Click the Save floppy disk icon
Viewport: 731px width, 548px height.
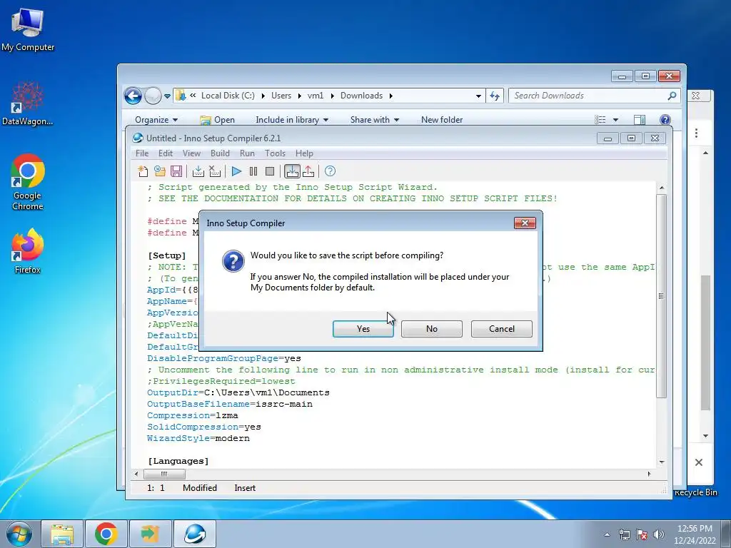click(176, 171)
